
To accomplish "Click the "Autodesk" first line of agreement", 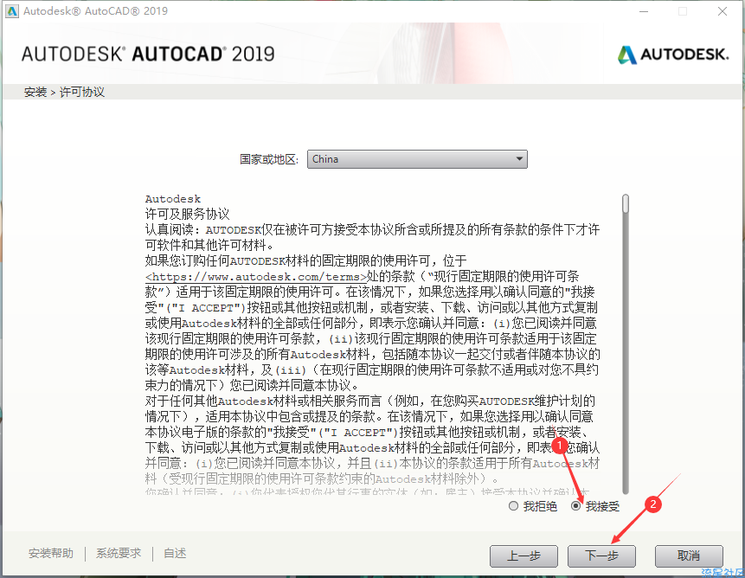I will [x=173, y=199].
